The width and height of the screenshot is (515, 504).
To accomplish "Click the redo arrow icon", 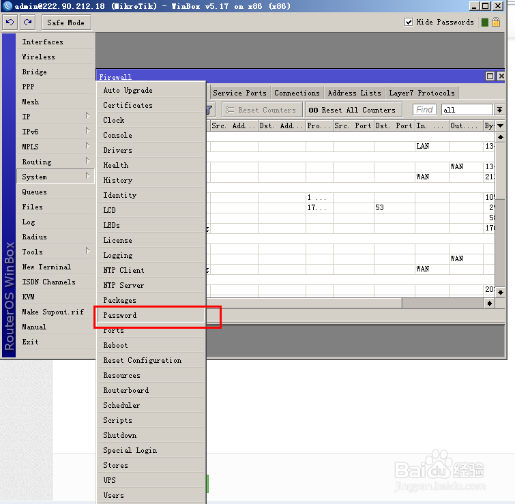I will 28,23.
